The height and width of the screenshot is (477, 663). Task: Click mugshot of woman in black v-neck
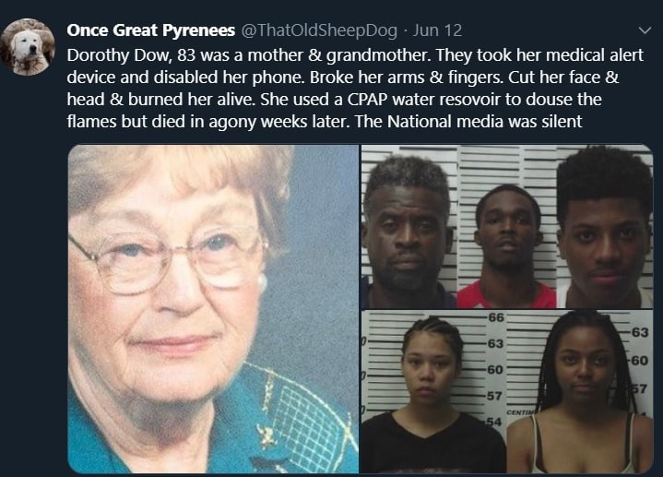coord(433,391)
